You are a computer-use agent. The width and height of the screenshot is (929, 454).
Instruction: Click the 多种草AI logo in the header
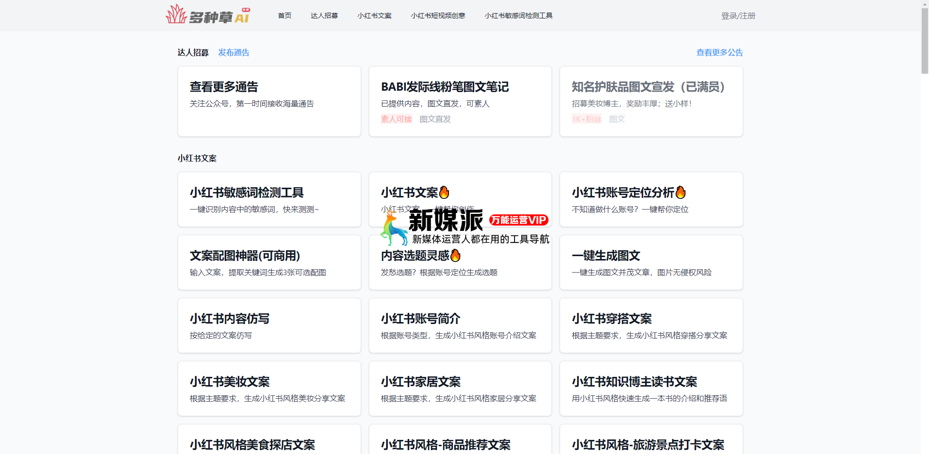pyautogui.click(x=208, y=15)
